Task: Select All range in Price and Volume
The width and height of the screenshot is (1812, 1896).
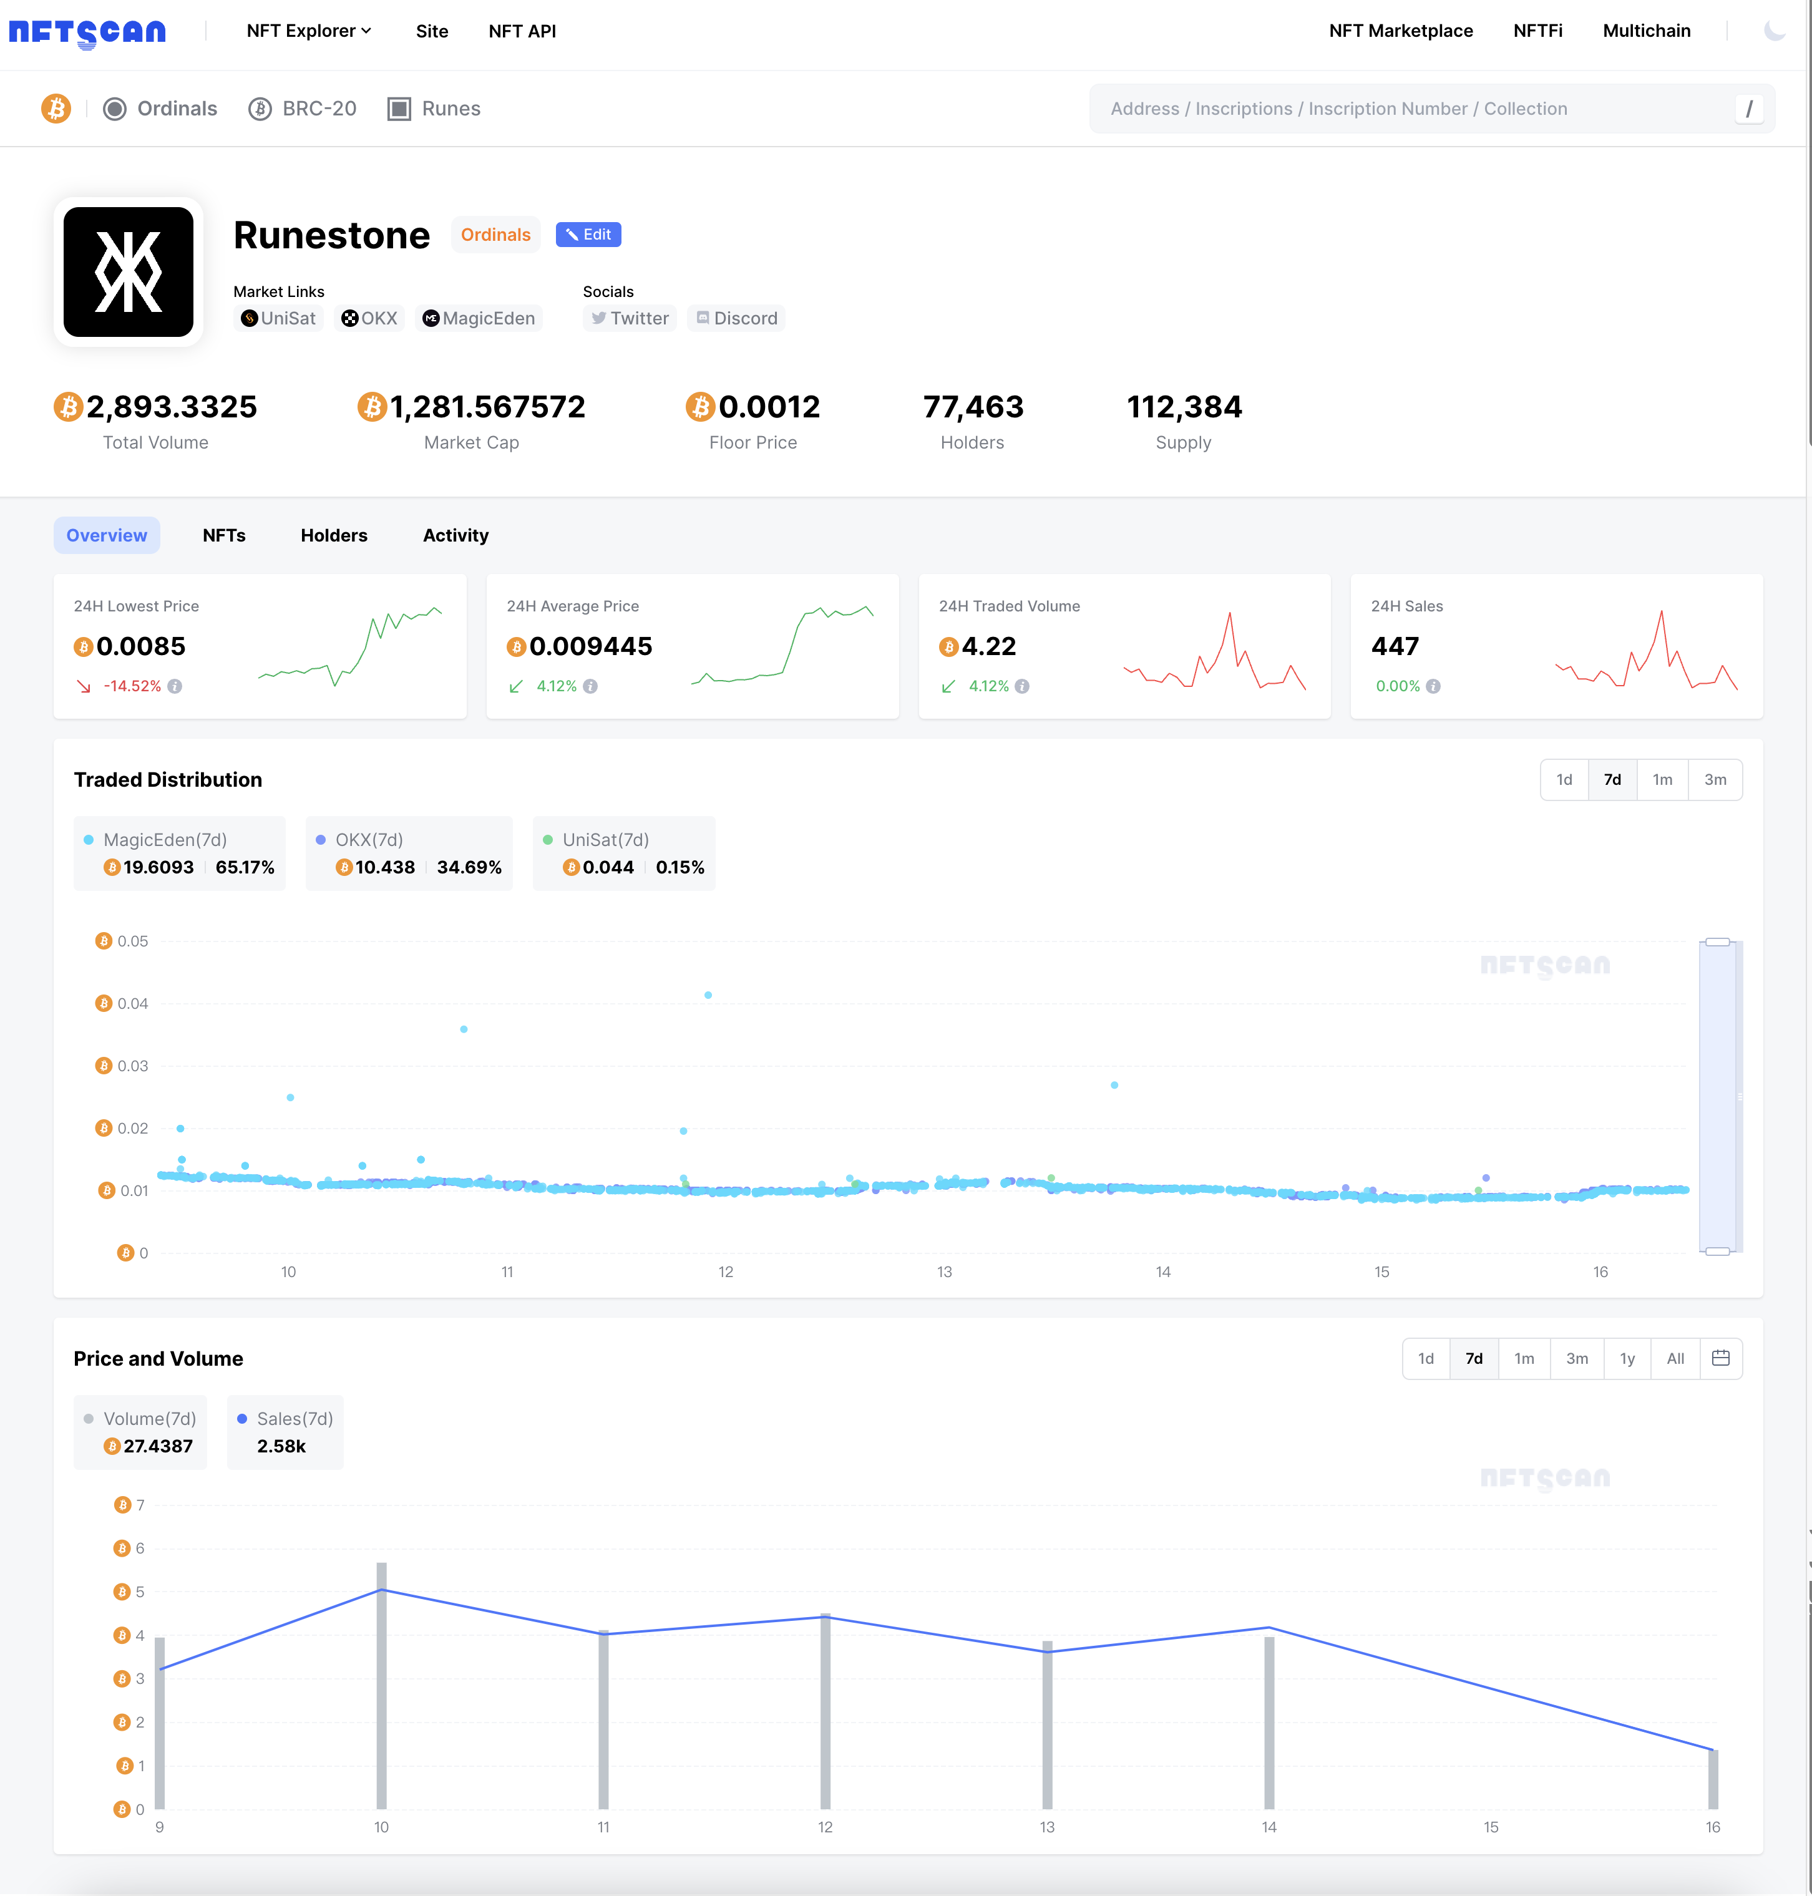Action: (1675, 1358)
